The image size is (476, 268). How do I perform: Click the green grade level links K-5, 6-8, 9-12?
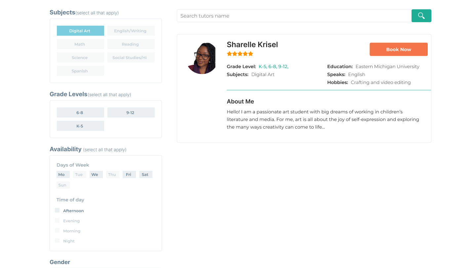pos(273,66)
